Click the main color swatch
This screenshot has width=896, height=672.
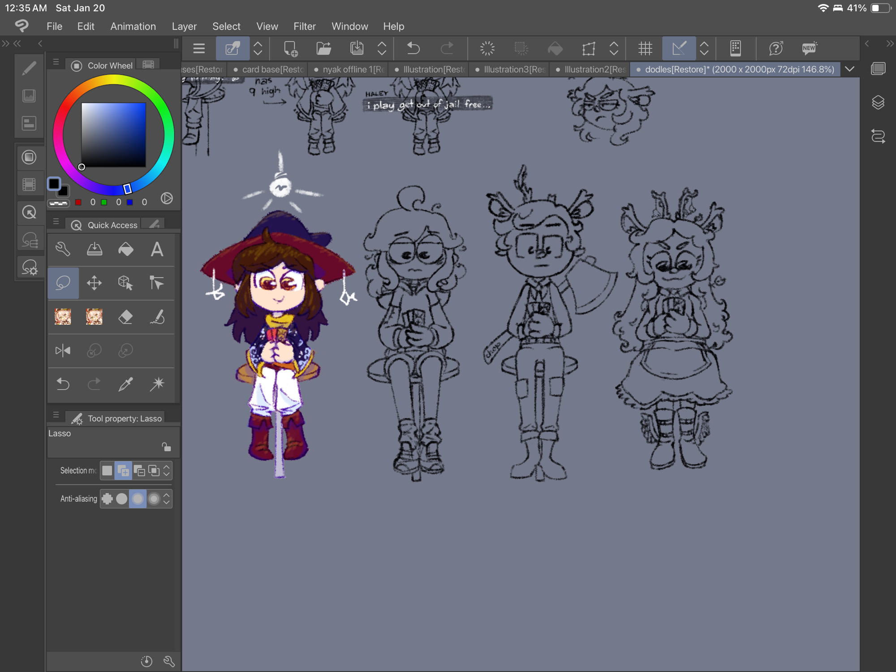pos(54,184)
